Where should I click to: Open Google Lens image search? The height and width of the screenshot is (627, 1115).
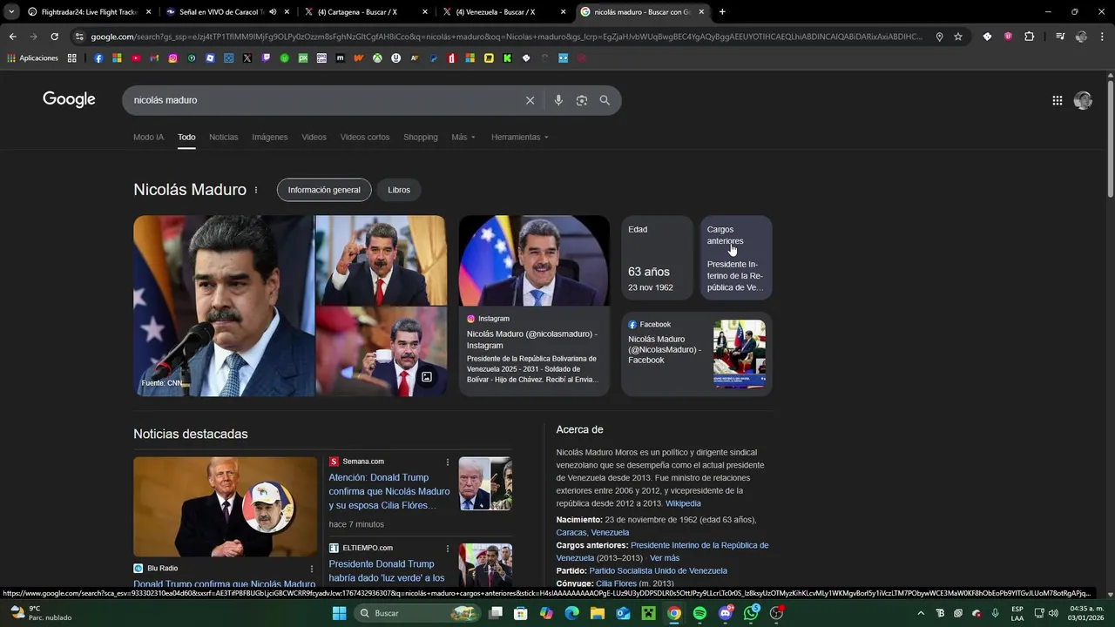582,100
